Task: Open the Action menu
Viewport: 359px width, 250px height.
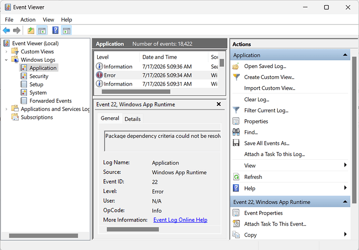Action: [x=28, y=20]
